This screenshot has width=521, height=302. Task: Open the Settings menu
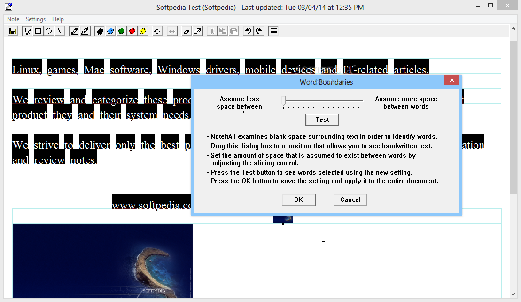(36, 19)
